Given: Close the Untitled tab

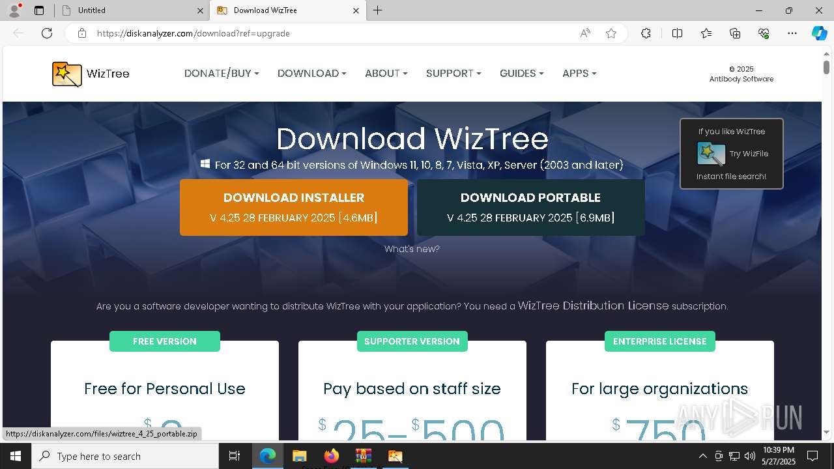Looking at the screenshot, I should point(200,10).
